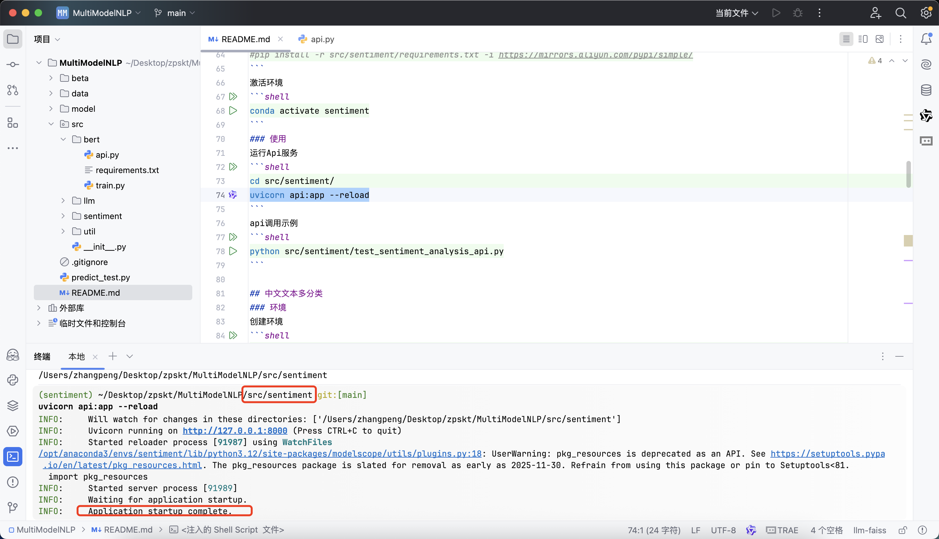Viewport: 939px width, 539px height.
Task: Open the mirrors.aliyun.com pypi link on line 64
Action: 595,55
